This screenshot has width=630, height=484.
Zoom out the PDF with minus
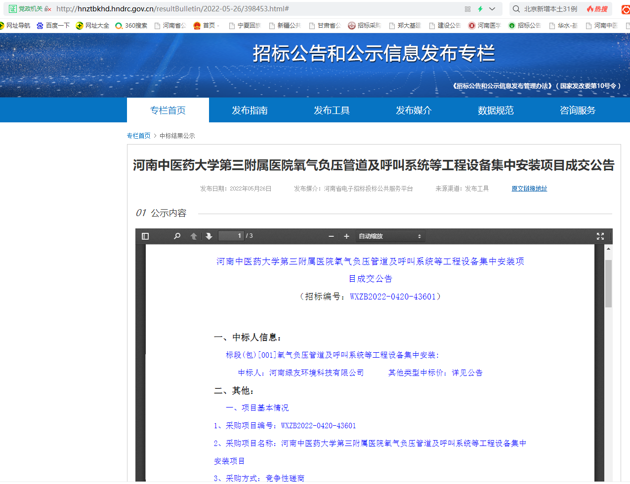coord(331,236)
